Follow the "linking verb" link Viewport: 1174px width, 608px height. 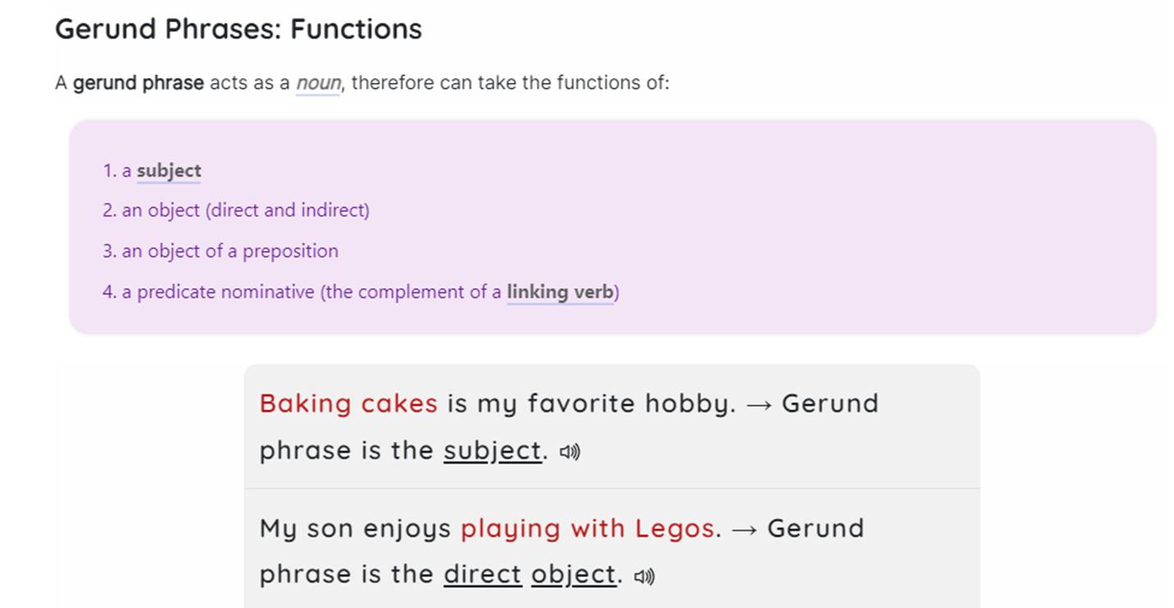pyautogui.click(x=561, y=292)
